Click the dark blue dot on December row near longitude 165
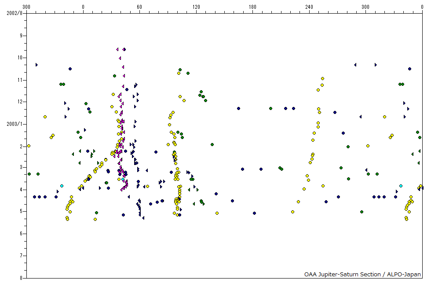431x286 pixels. [238, 108]
